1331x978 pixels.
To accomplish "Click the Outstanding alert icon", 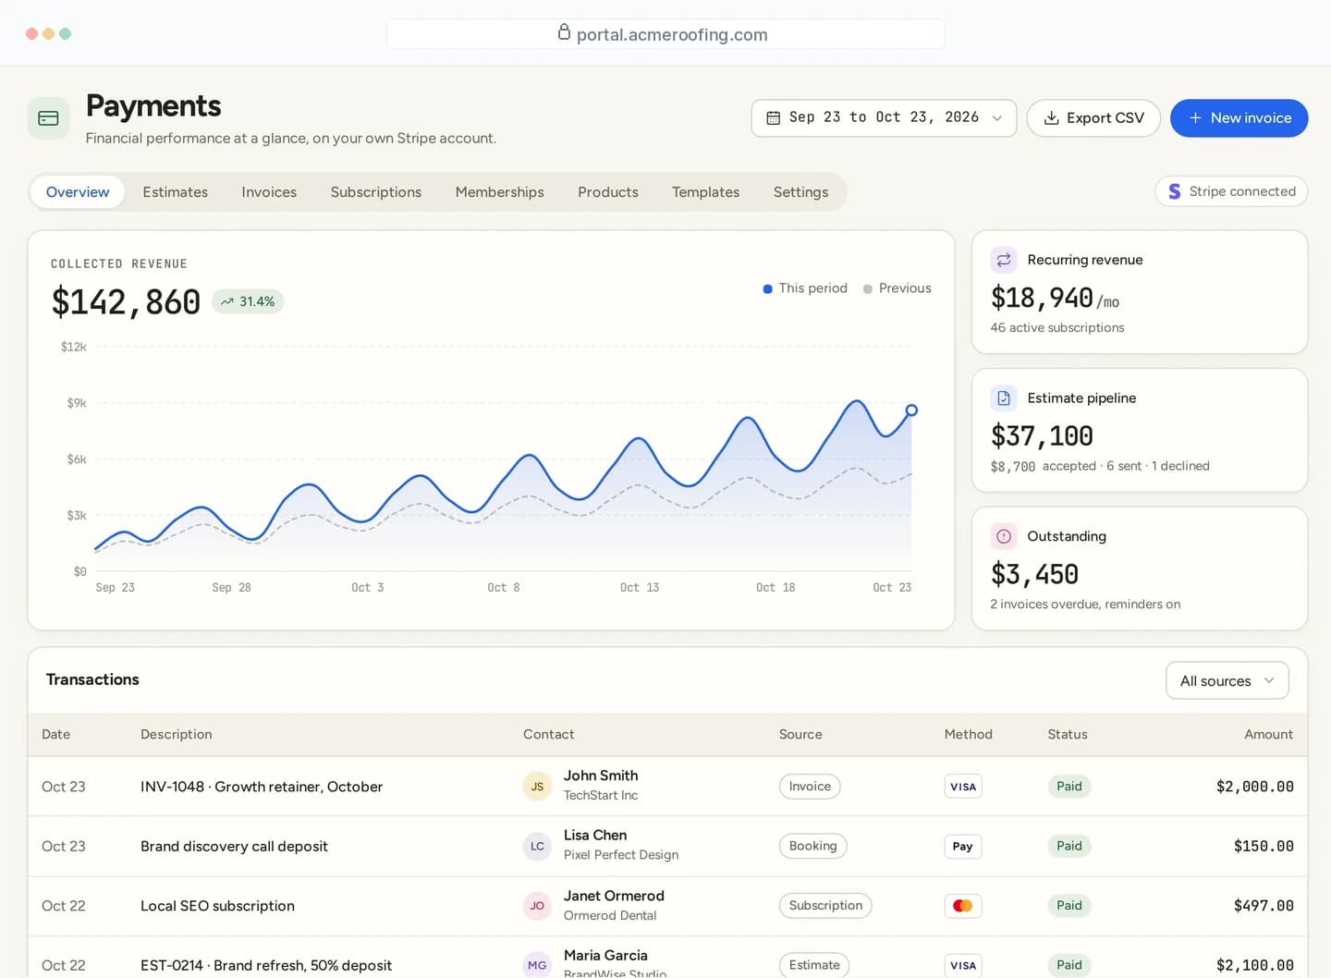I will coord(1004,536).
